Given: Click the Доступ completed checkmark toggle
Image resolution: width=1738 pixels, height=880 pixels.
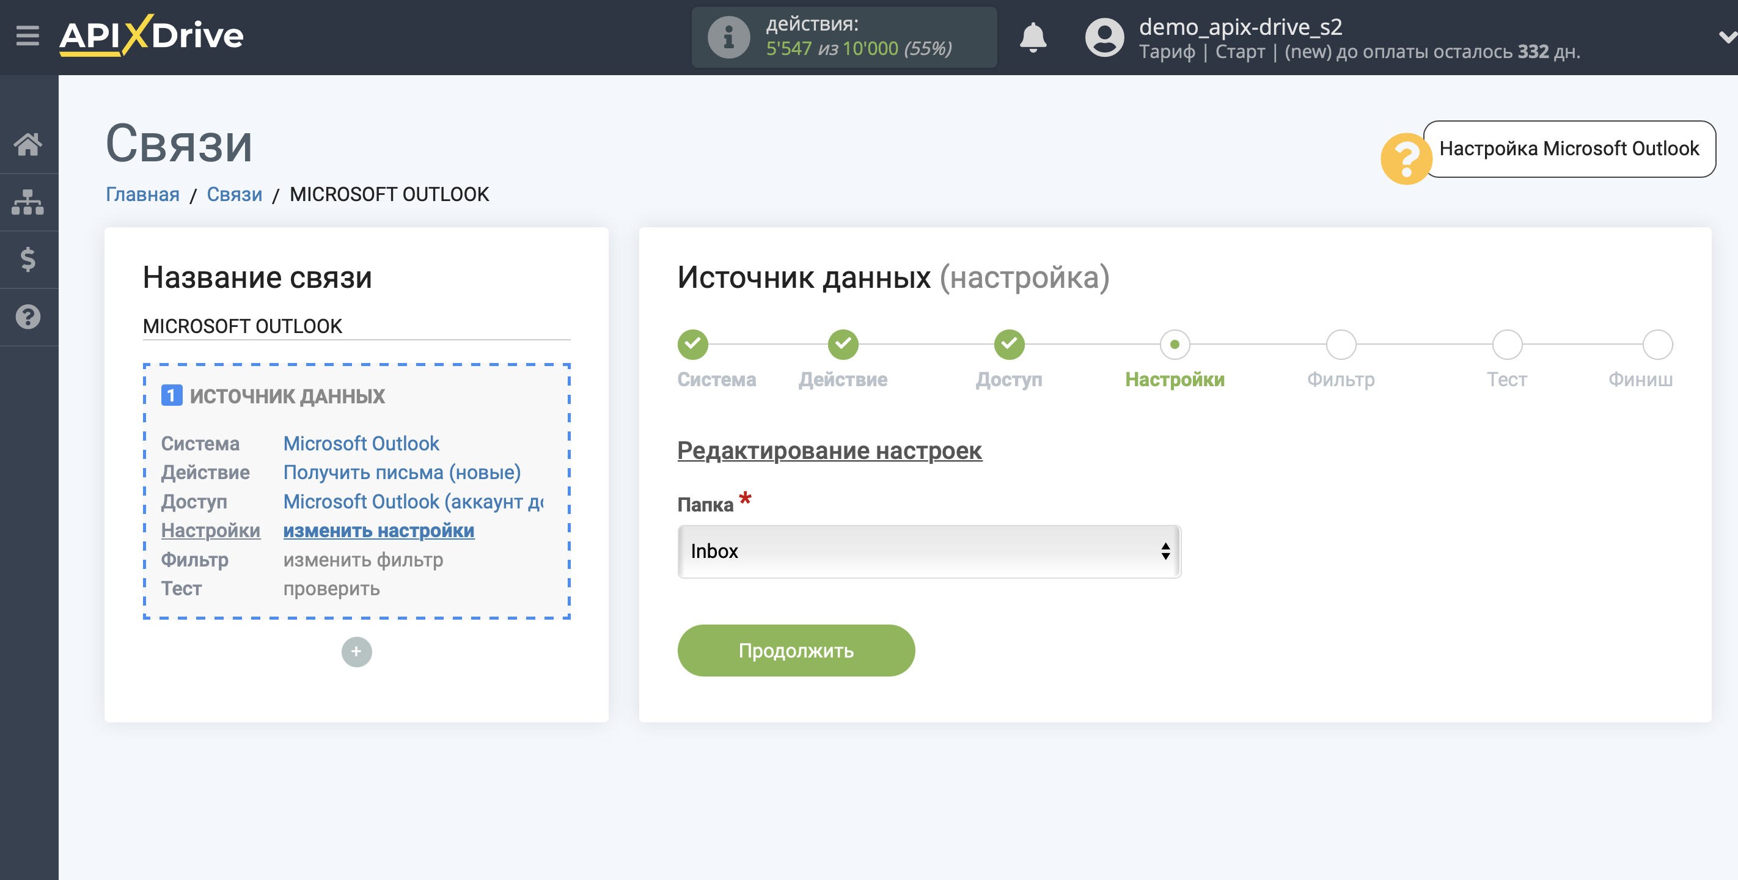Looking at the screenshot, I should point(1008,343).
